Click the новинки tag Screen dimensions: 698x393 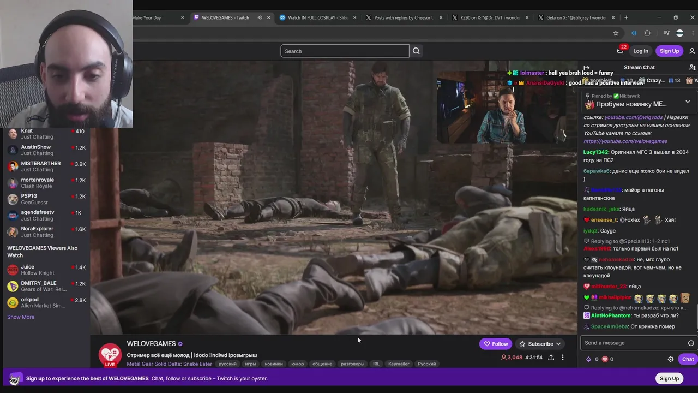(274, 364)
